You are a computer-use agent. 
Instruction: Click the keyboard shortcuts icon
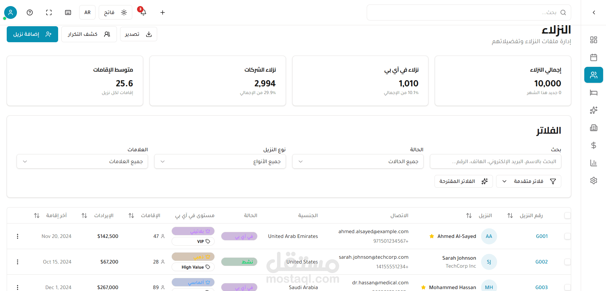coord(68,12)
